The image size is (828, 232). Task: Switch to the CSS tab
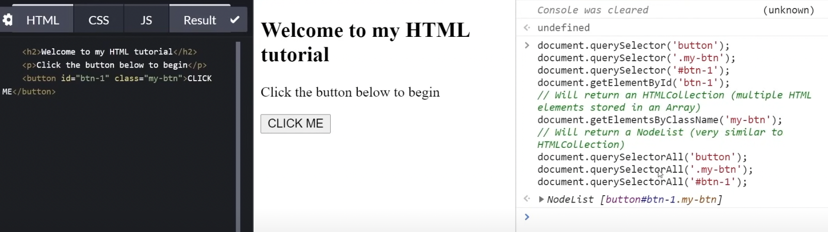coord(99,20)
